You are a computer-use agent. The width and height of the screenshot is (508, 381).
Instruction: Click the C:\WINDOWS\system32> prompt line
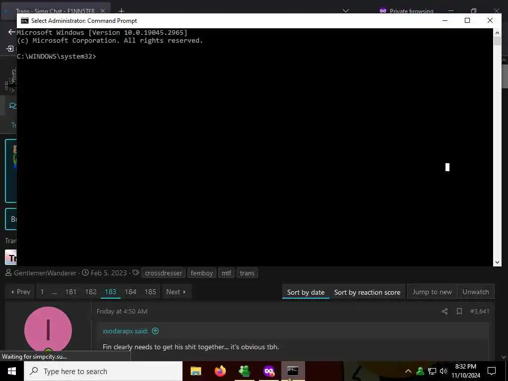(x=57, y=57)
